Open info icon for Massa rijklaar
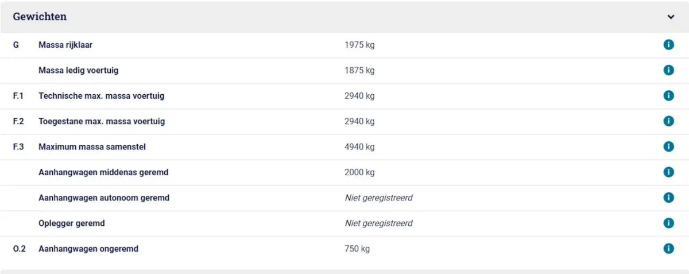 click(x=668, y=45)
